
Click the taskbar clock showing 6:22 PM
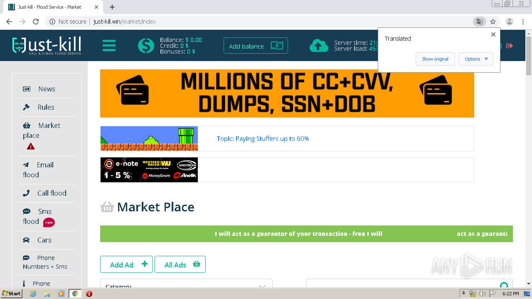pyautogui.click(x=510, y=294)
